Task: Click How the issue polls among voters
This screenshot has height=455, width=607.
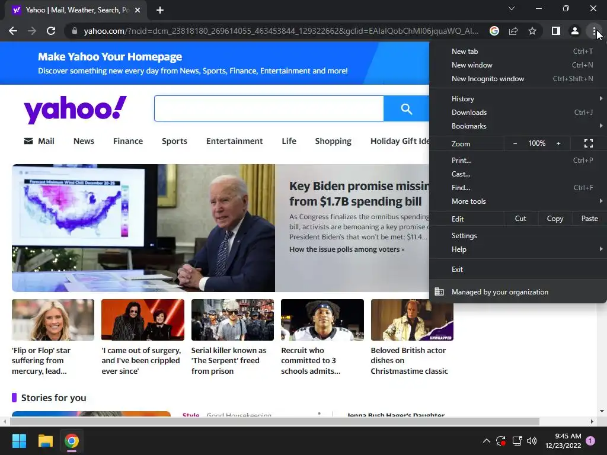Action: pyautogui.click(x=346, y=249)
